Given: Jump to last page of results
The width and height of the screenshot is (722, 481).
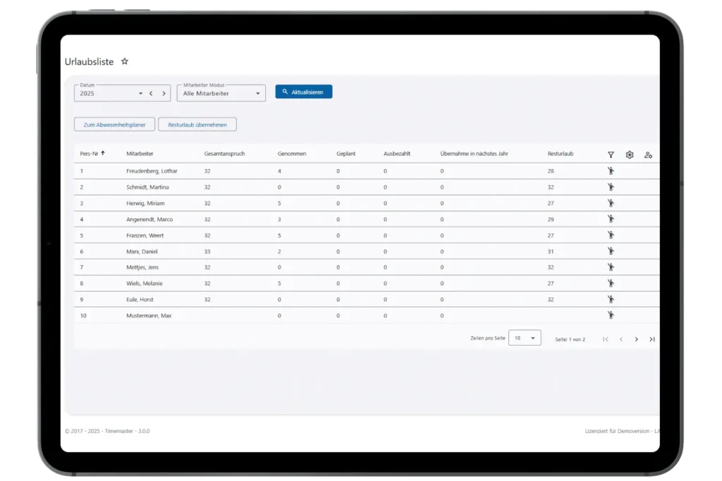Looking at the screenshot, I should 651,339.
